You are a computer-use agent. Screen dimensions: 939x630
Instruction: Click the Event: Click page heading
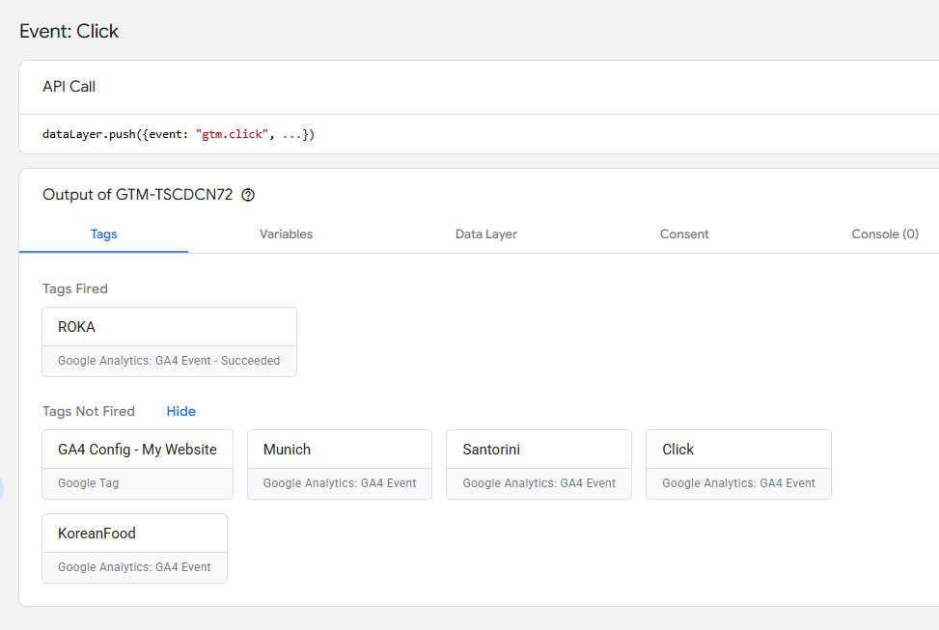[x=69, y=31]
